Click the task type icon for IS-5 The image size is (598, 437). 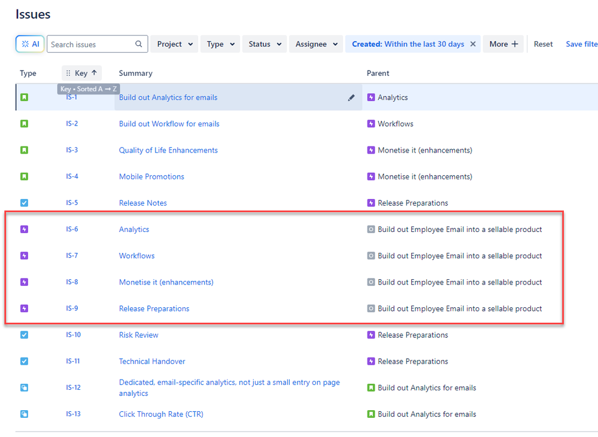(x=24, y=203)
